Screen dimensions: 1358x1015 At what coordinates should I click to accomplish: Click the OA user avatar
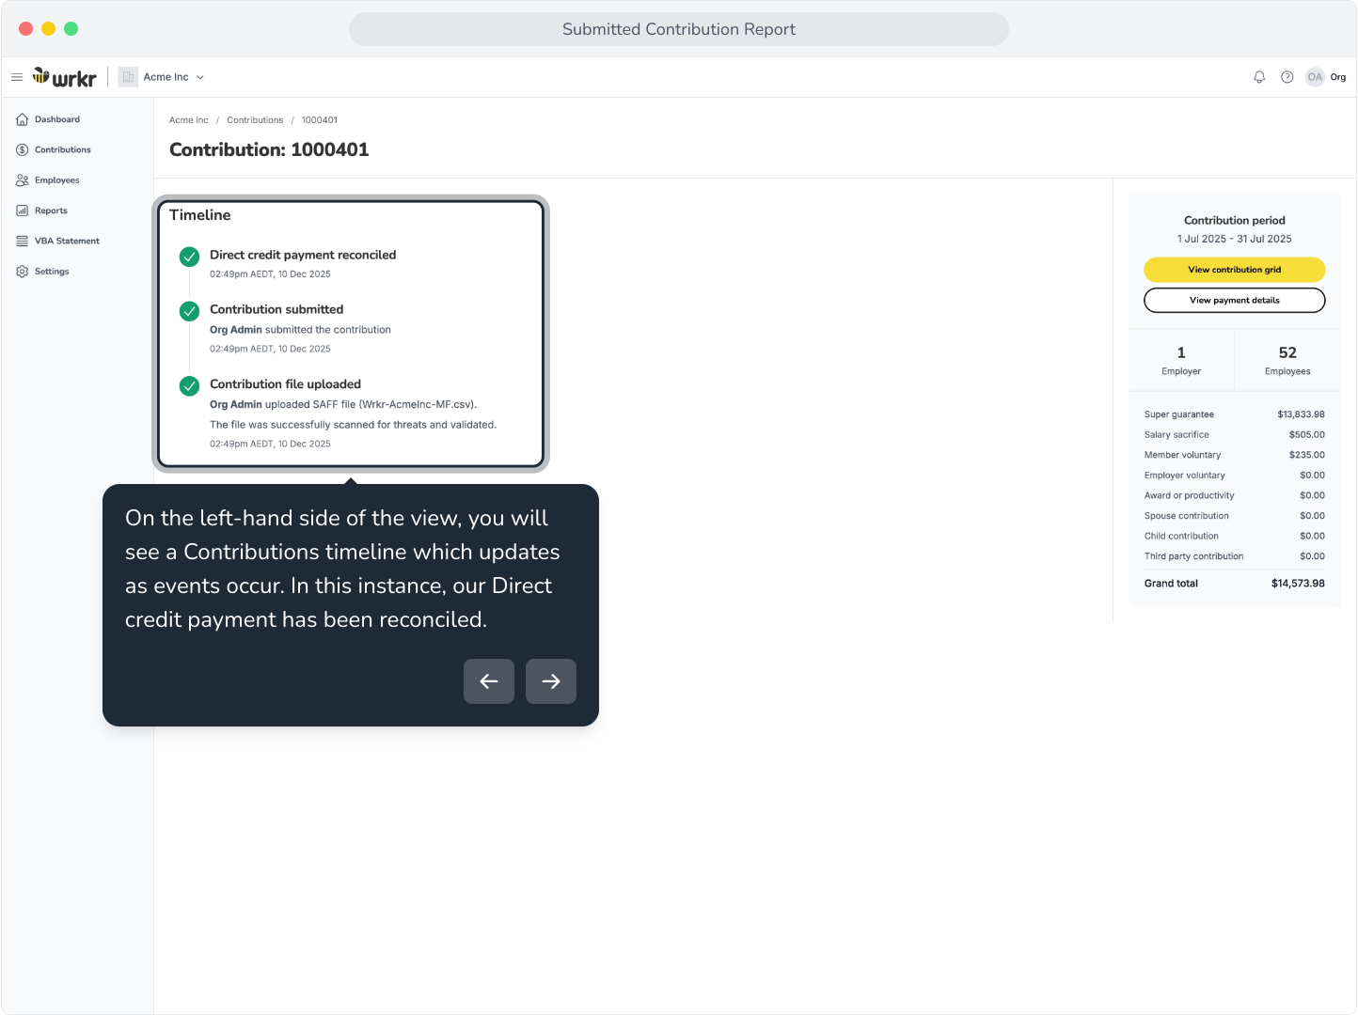[1315, 77]
